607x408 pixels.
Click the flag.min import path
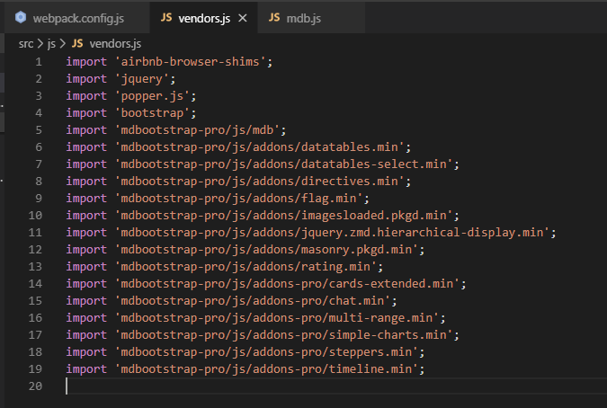[239, 199]
